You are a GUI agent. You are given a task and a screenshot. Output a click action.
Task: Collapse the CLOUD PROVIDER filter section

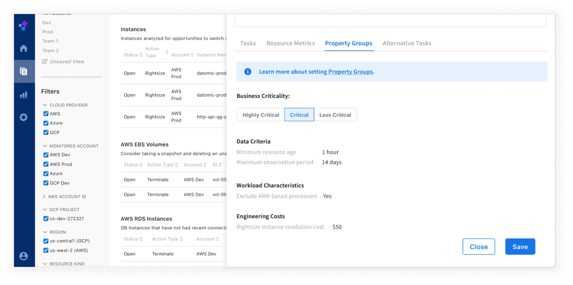45,105
